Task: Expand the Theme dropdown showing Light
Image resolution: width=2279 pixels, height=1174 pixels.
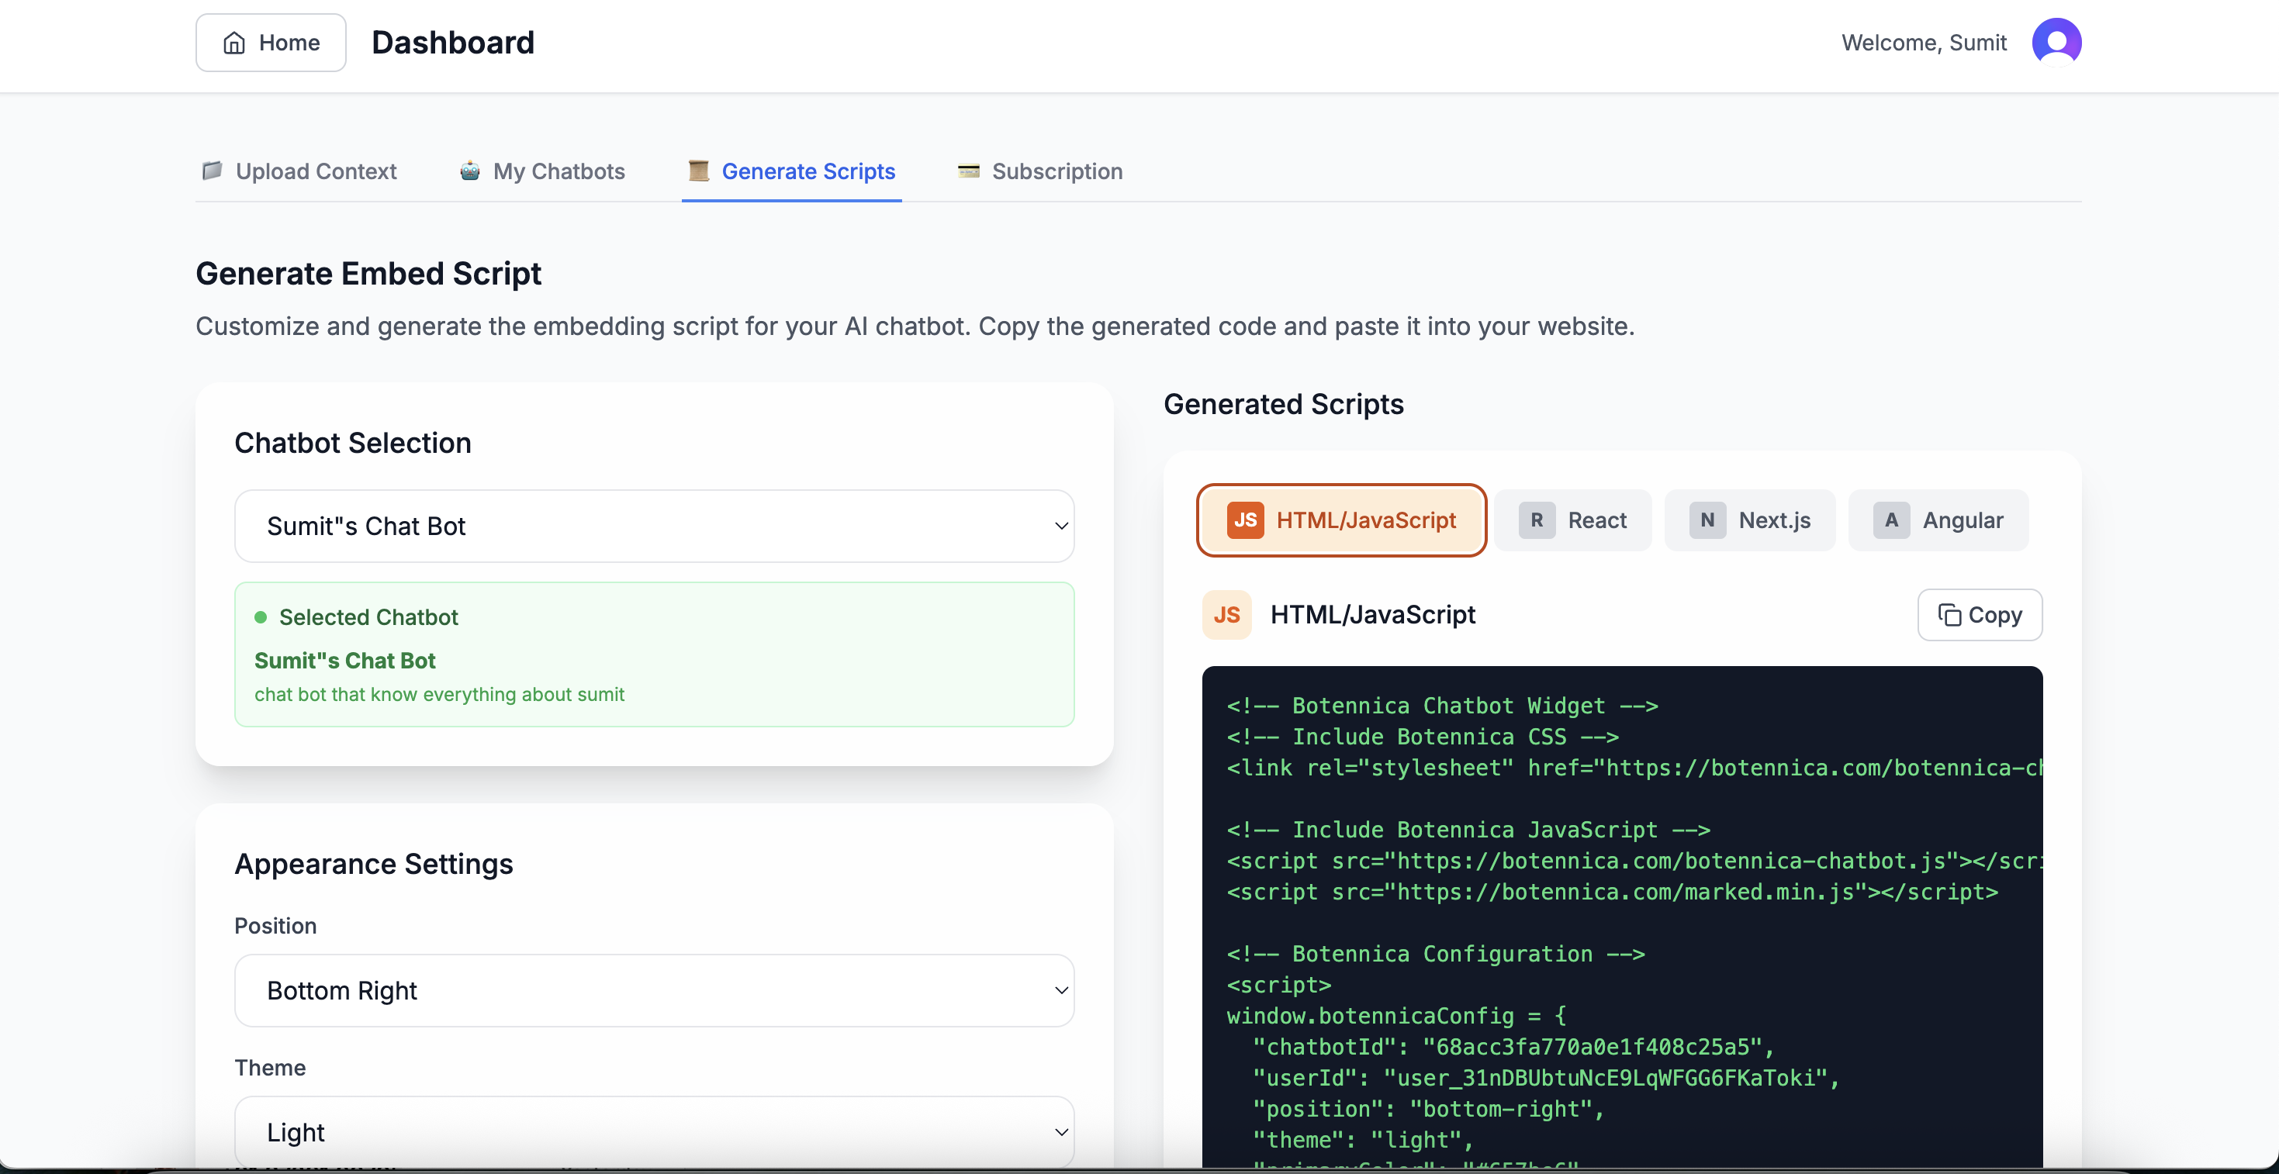Action: pyautogui.click(x=655, y=1131)
